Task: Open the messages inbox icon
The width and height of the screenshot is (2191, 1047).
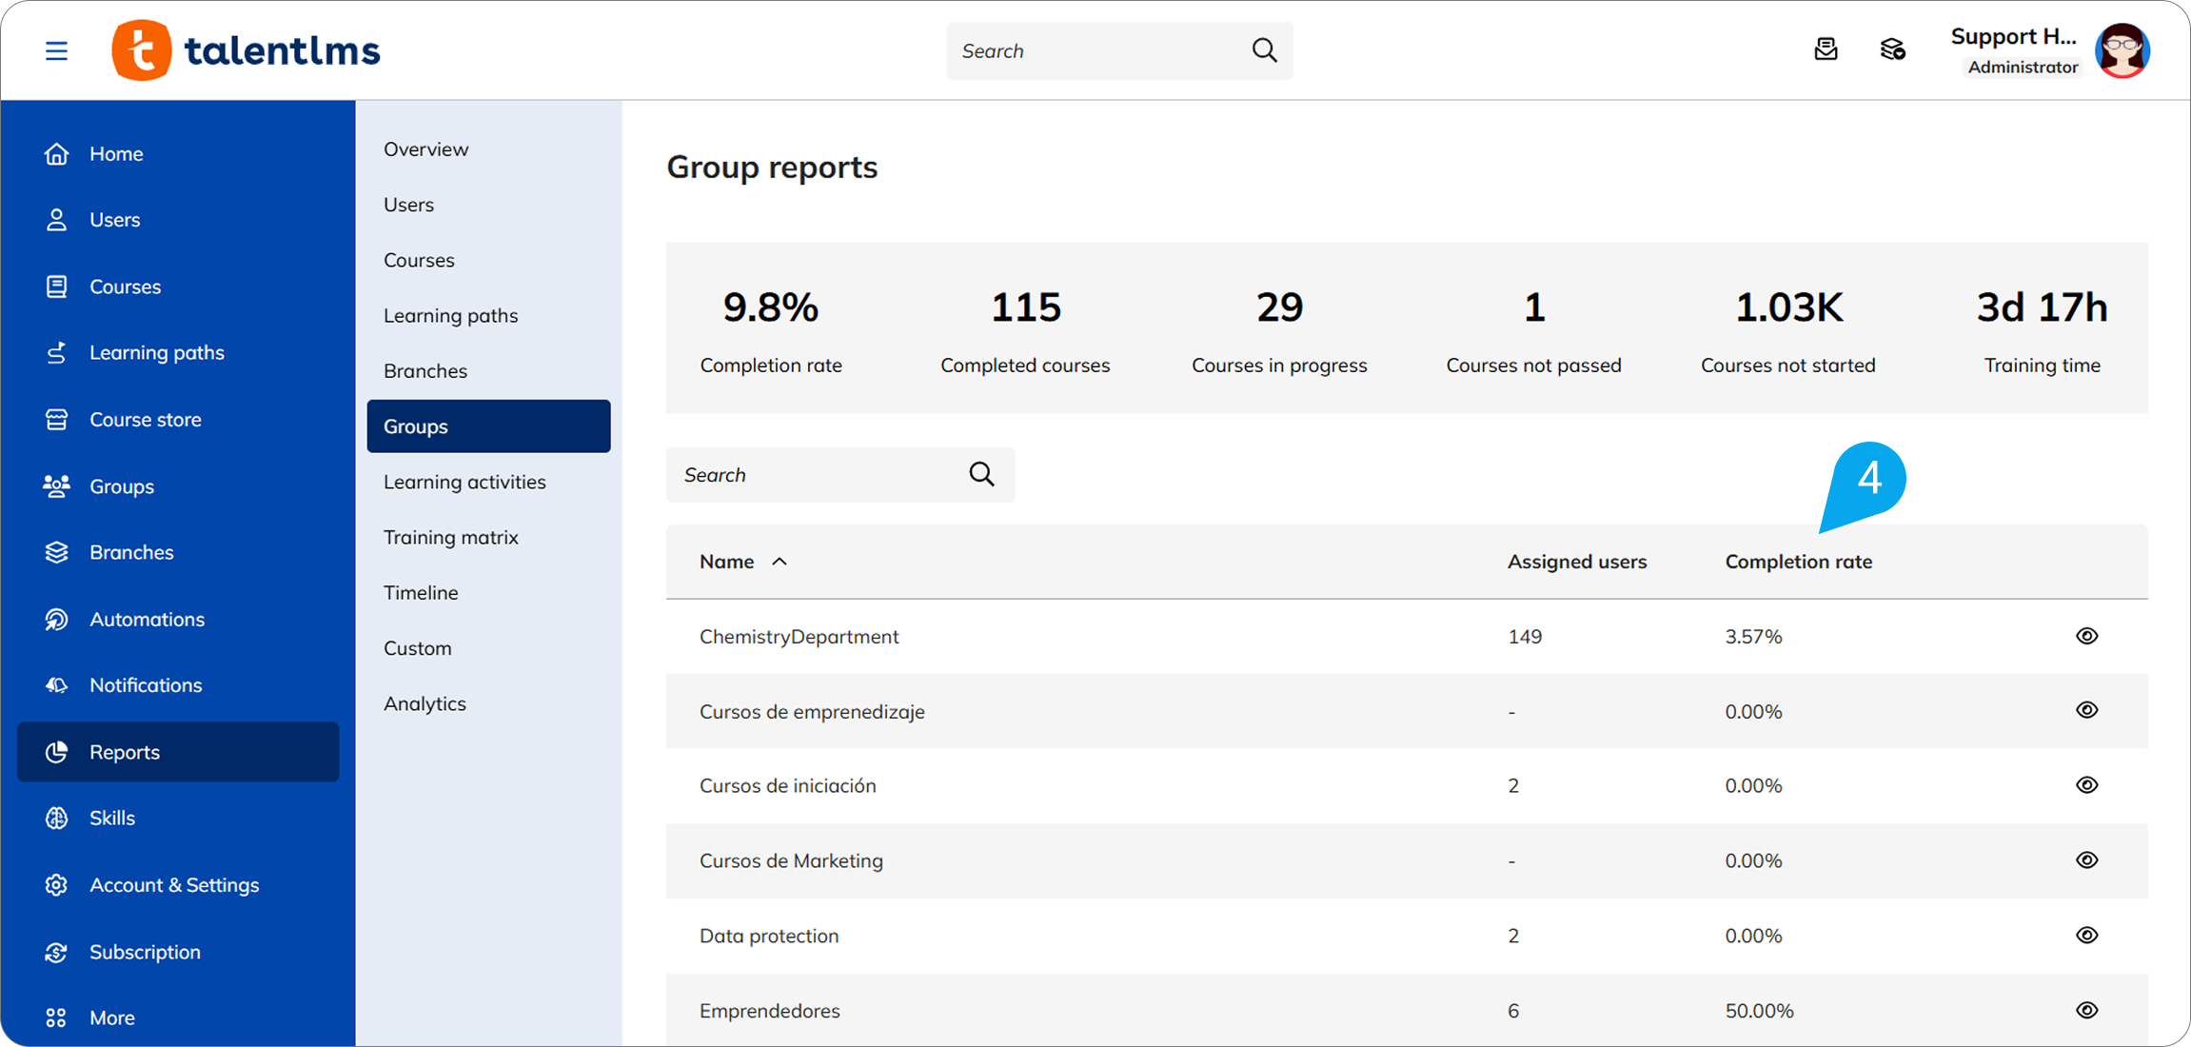Action: click(x=1826, y=49)
